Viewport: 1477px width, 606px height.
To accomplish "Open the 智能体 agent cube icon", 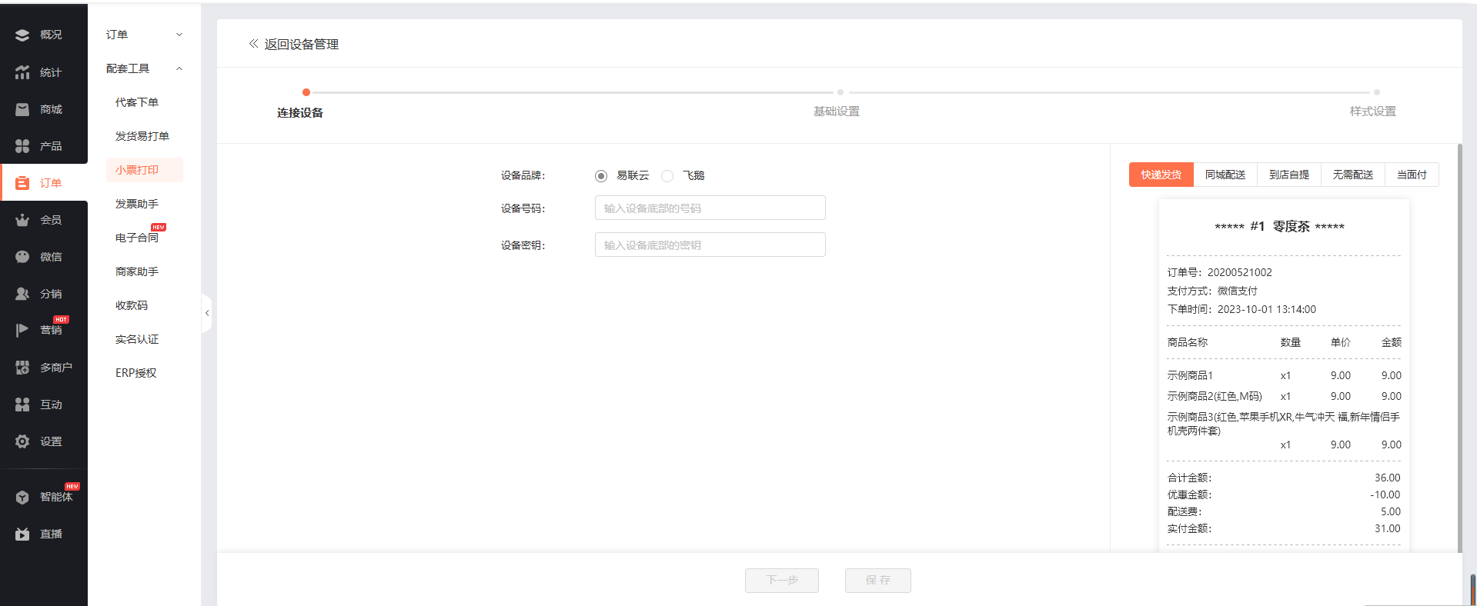I will (22, 497).
